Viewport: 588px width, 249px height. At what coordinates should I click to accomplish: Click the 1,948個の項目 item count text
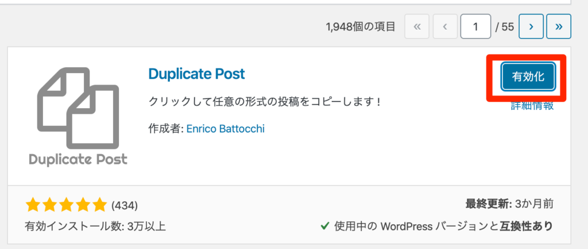click(361, 26)
